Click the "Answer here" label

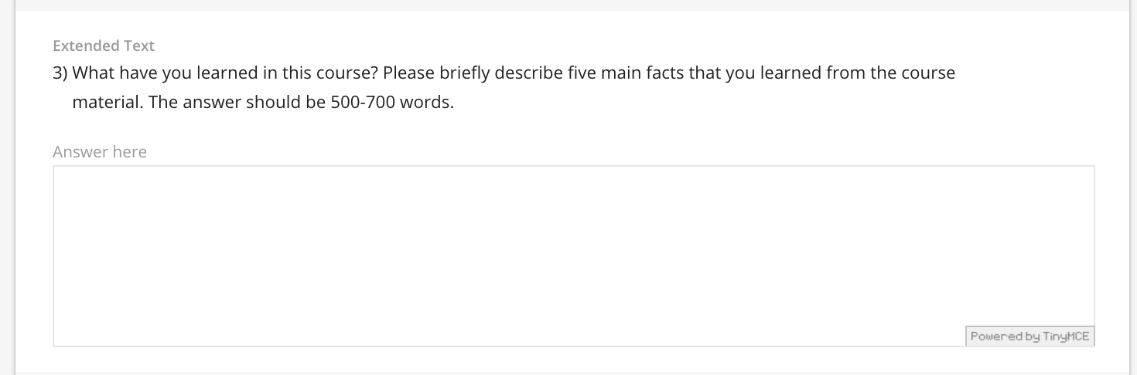100,152
